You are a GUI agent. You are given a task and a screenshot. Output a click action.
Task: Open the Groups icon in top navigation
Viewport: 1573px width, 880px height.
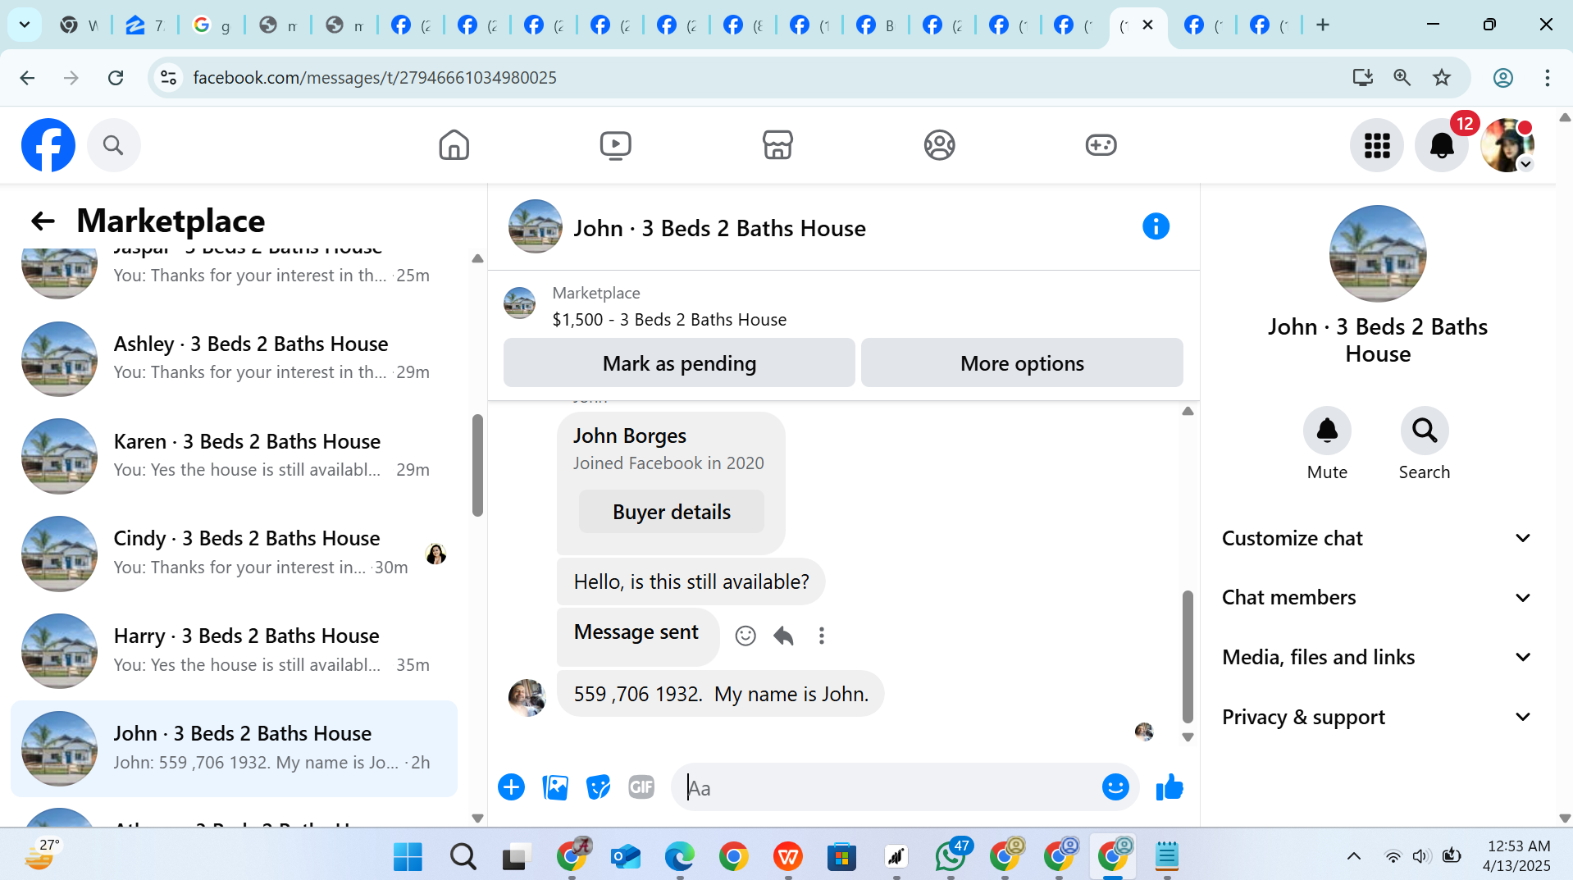(939, 145)
